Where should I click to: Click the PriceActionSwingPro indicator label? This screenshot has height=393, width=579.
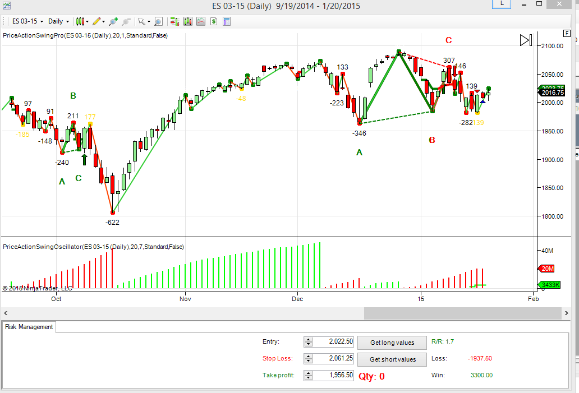pyautogui.click(x=85, y=35)
